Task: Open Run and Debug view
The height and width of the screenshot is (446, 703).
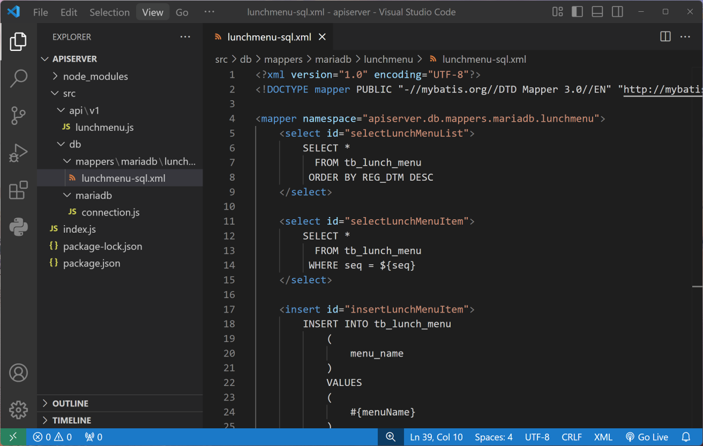Action: [x=18, y=153]
